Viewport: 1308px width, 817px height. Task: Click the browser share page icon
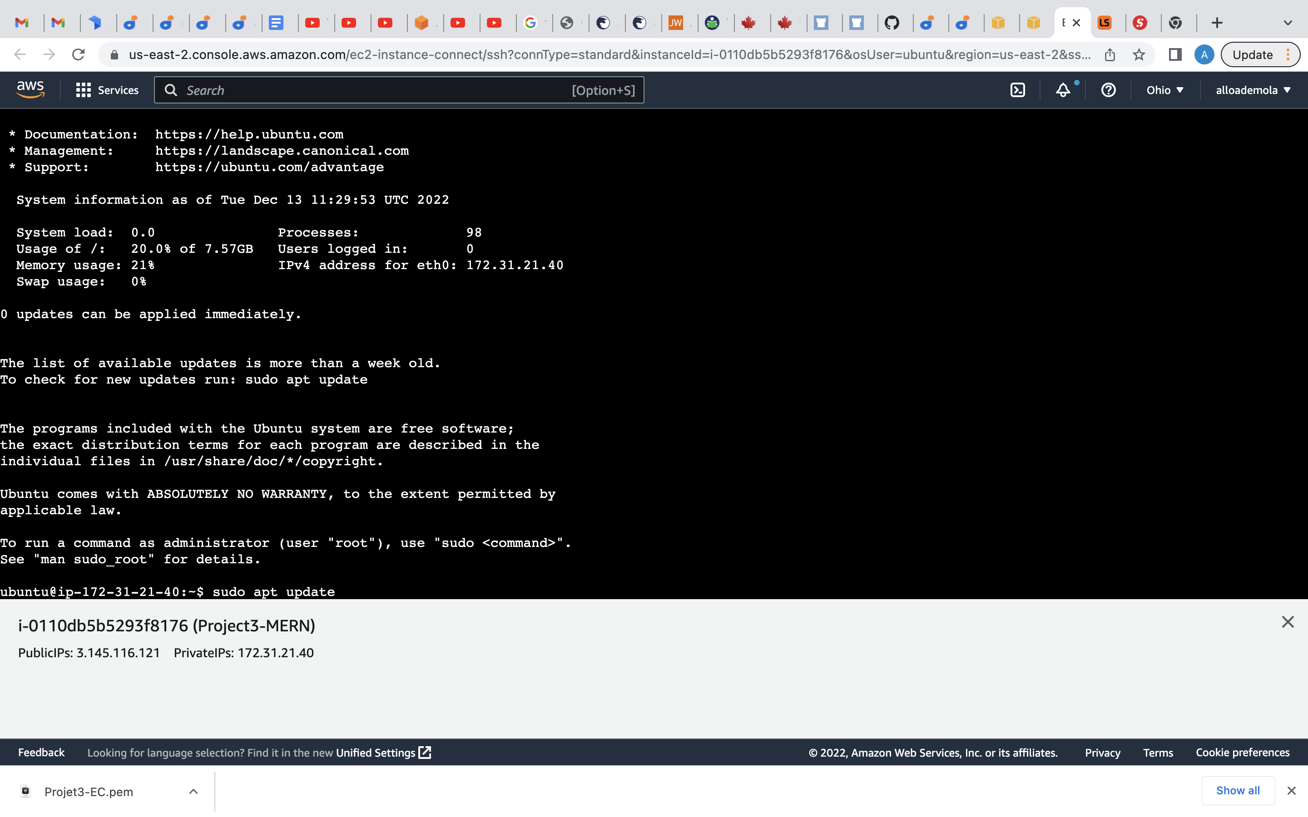pos(1110,54)
